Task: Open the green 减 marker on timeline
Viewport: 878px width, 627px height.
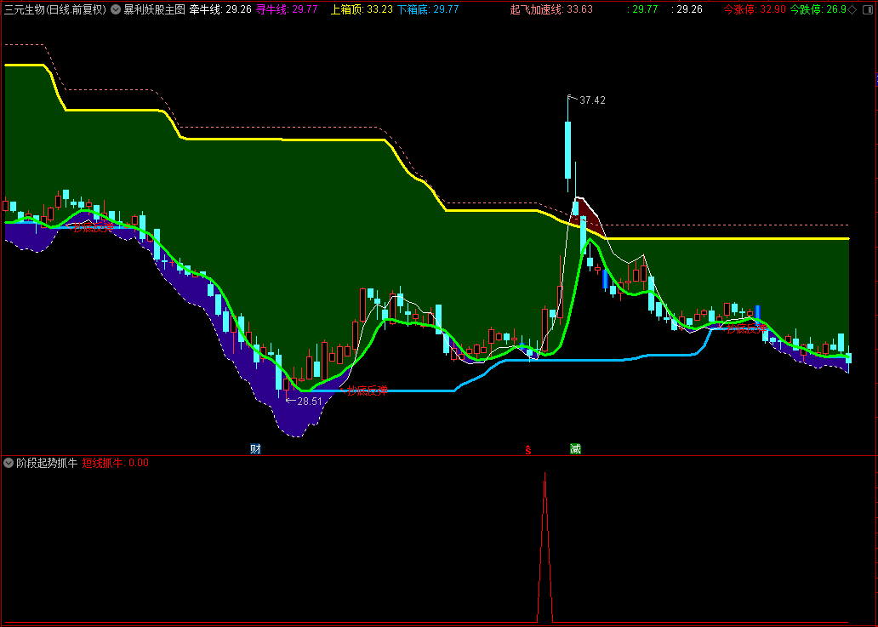Action: (x=576, y=449)
